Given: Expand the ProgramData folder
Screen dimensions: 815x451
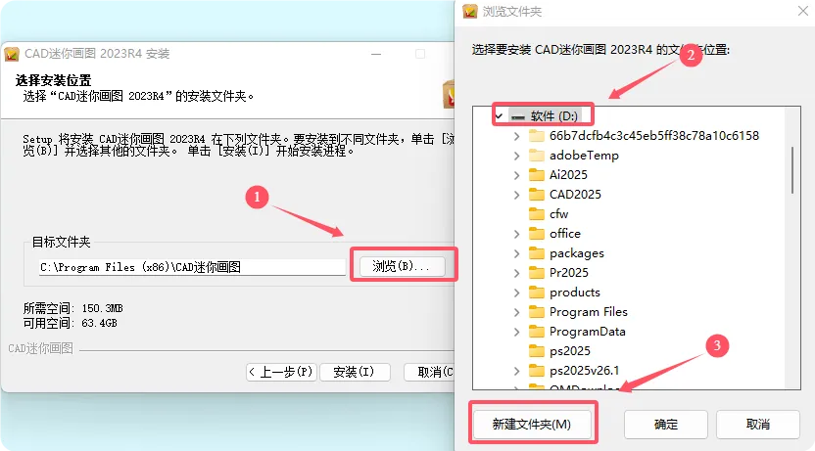Looking at the screenshot, I should click(x=516, y=333).
